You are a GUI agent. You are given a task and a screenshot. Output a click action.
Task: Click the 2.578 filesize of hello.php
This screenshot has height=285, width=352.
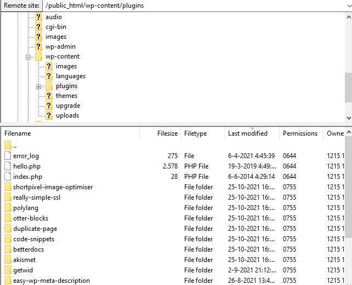click(x=170, y=166)
